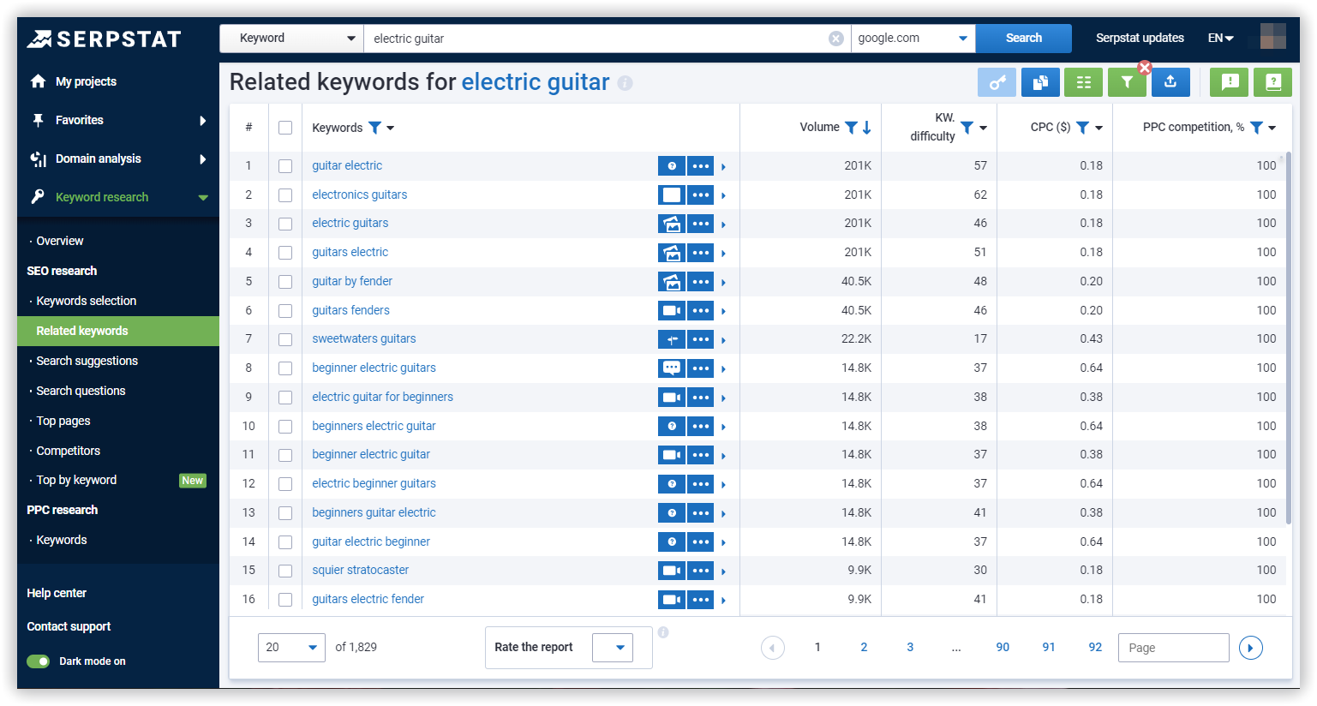The image size is (1317, 706).
Task: Open the columns settings button
Action: pyautogui.click(x=1083, y=82)
